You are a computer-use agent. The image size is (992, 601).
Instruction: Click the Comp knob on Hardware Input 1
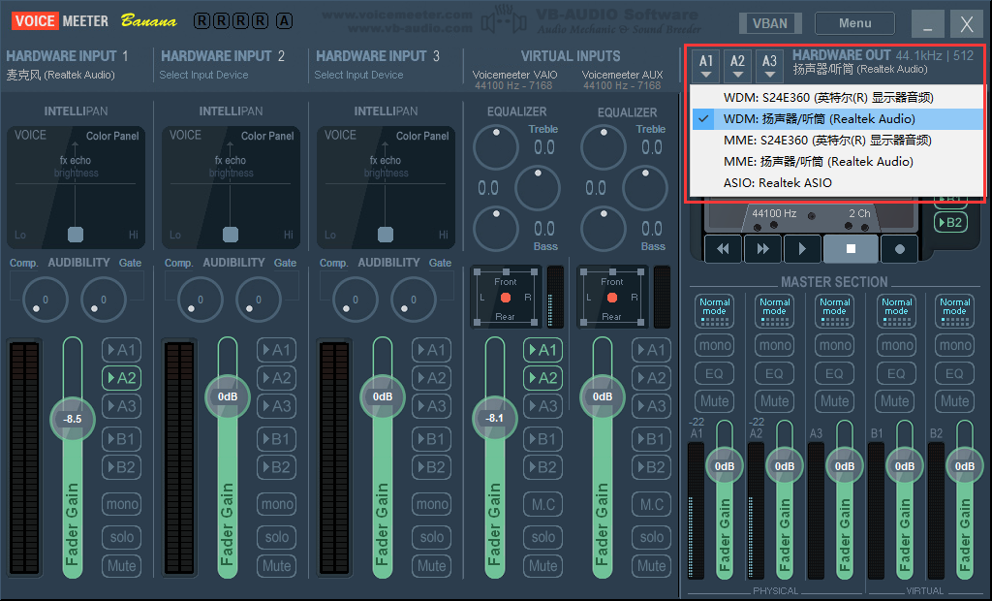[x=45, y=300]
